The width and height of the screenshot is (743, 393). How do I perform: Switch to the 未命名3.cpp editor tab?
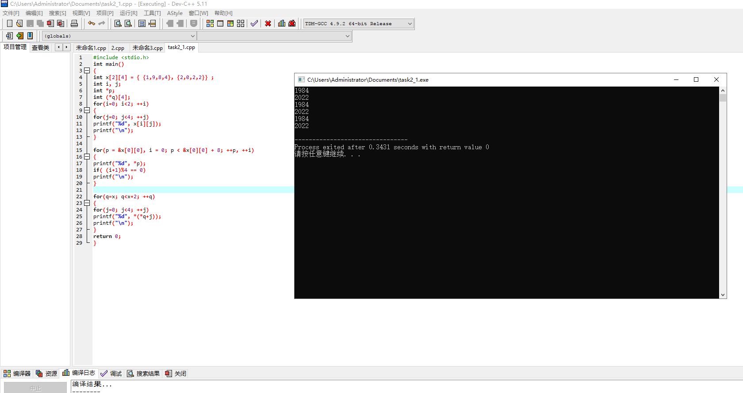(148, 48)
